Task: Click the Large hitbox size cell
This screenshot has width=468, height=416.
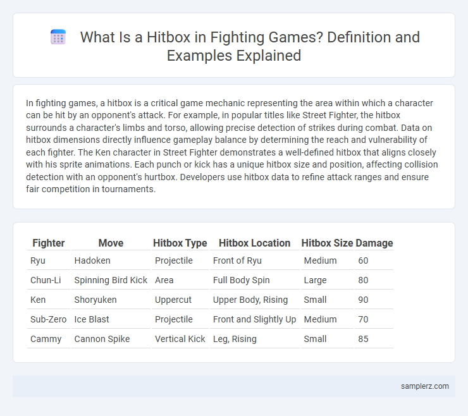Action: (x=327, y=280)
